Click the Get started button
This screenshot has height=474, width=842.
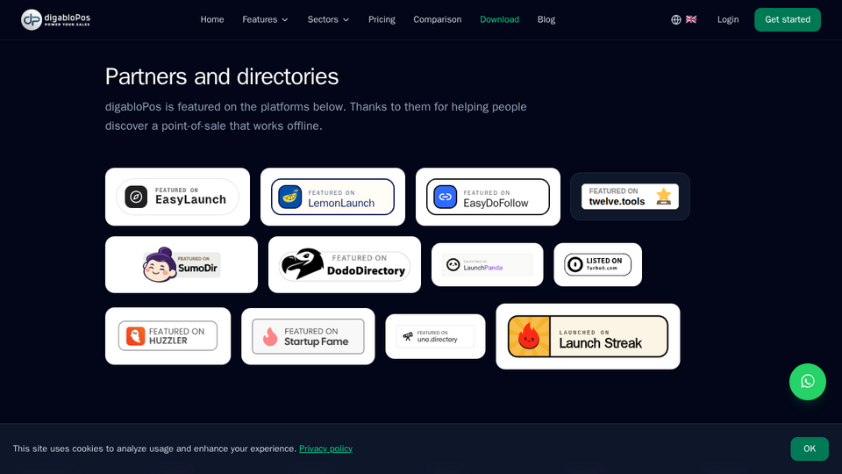(788, 19)
